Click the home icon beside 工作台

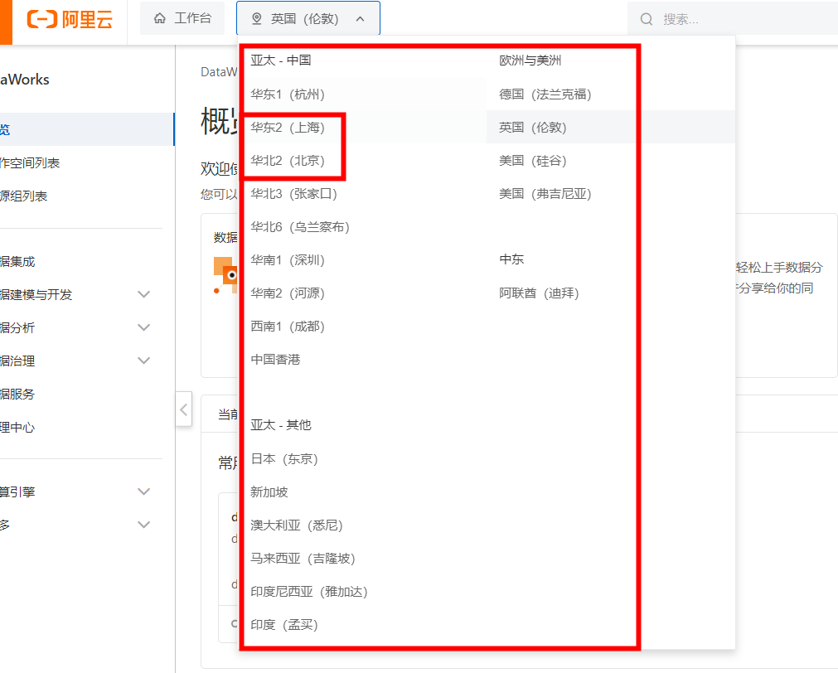click(x=159, y=19)
